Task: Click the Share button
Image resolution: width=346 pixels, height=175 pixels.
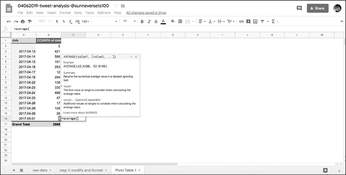Action: 317,8
